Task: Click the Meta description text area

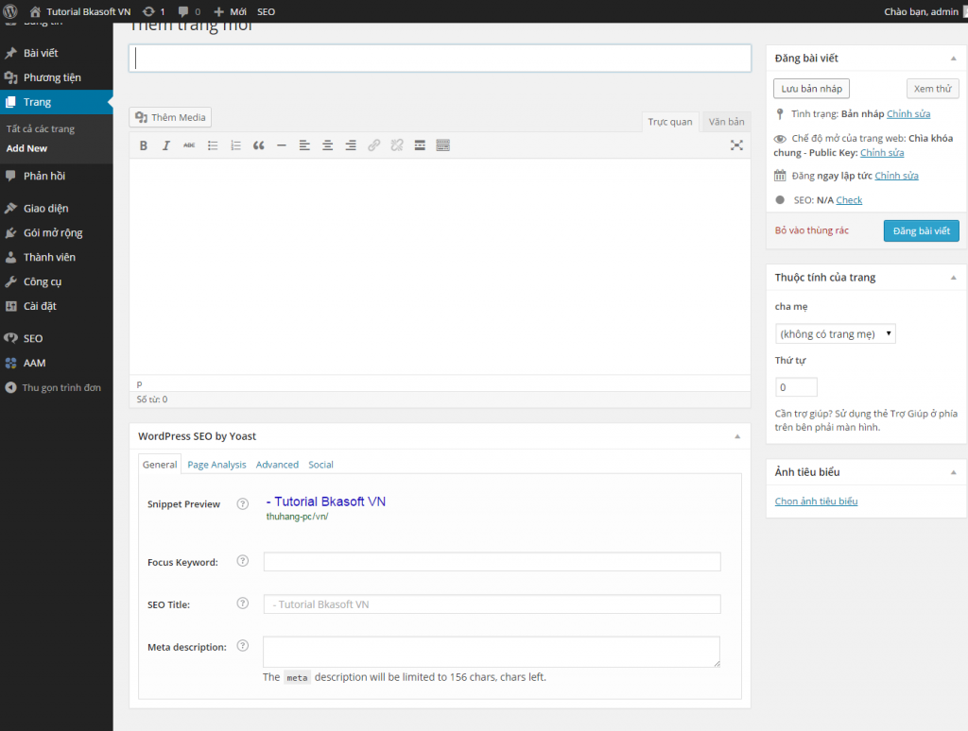Action: 492,652
